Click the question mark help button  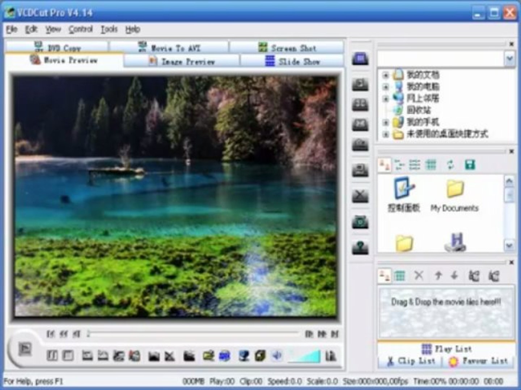pos(360,247)
